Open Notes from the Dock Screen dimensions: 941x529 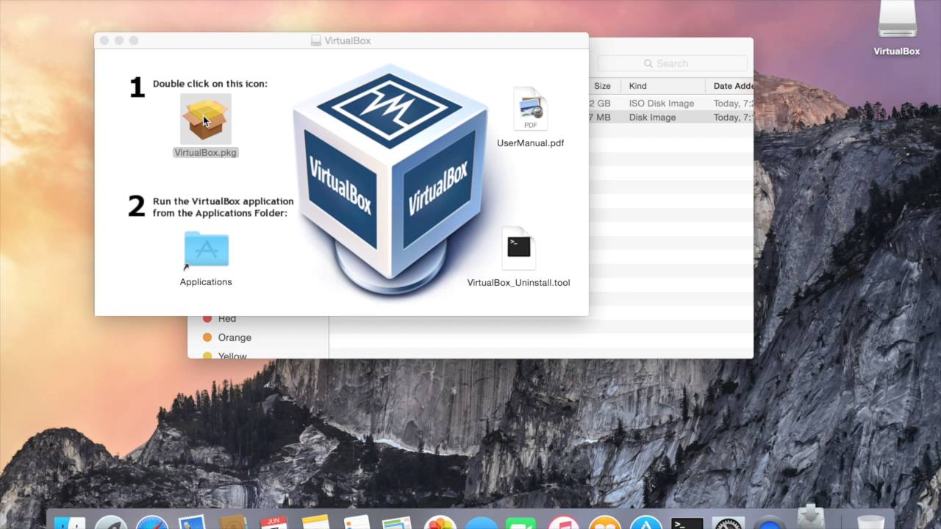click(x=315, y=523)
